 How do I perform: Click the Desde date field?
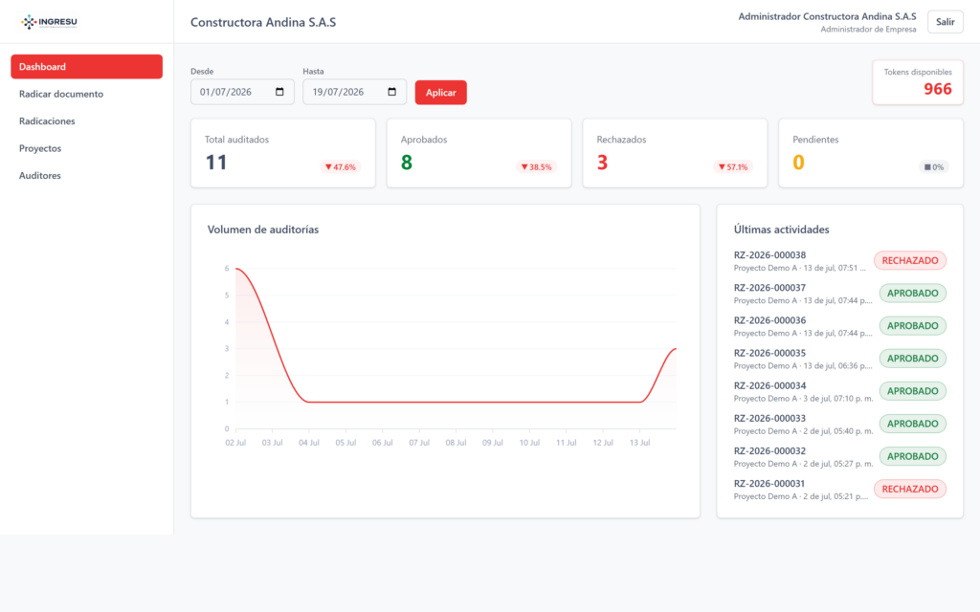coord(242,92)
